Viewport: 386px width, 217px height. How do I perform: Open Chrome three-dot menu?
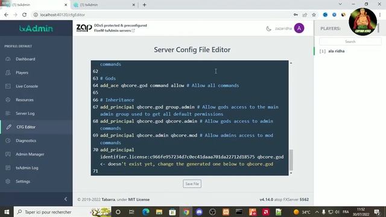(x=380, y=14)
